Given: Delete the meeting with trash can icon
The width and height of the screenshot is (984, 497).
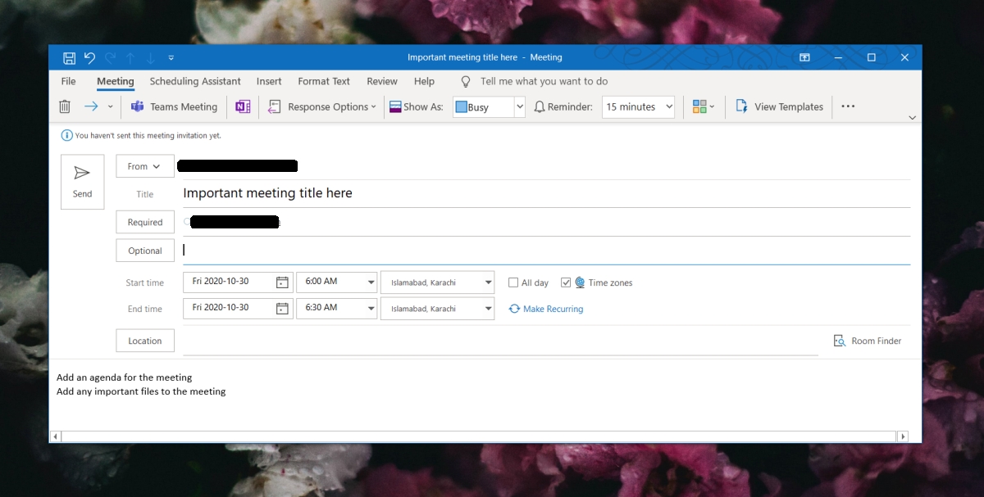Looking at the screenshot, I should click(65, 106).
